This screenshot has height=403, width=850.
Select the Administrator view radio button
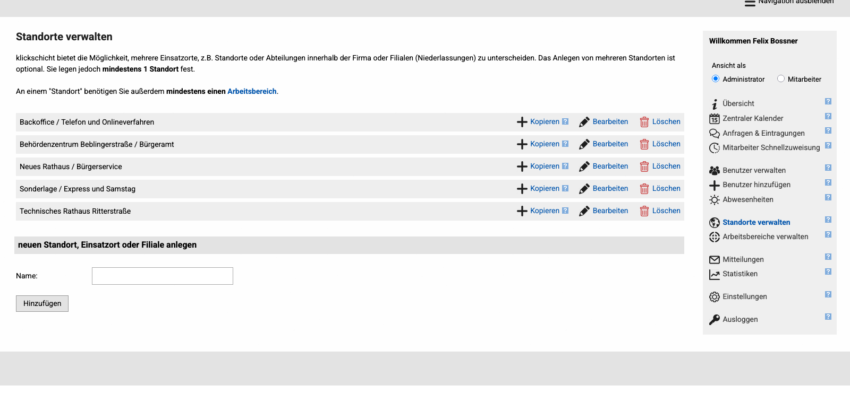coord(716,78)
